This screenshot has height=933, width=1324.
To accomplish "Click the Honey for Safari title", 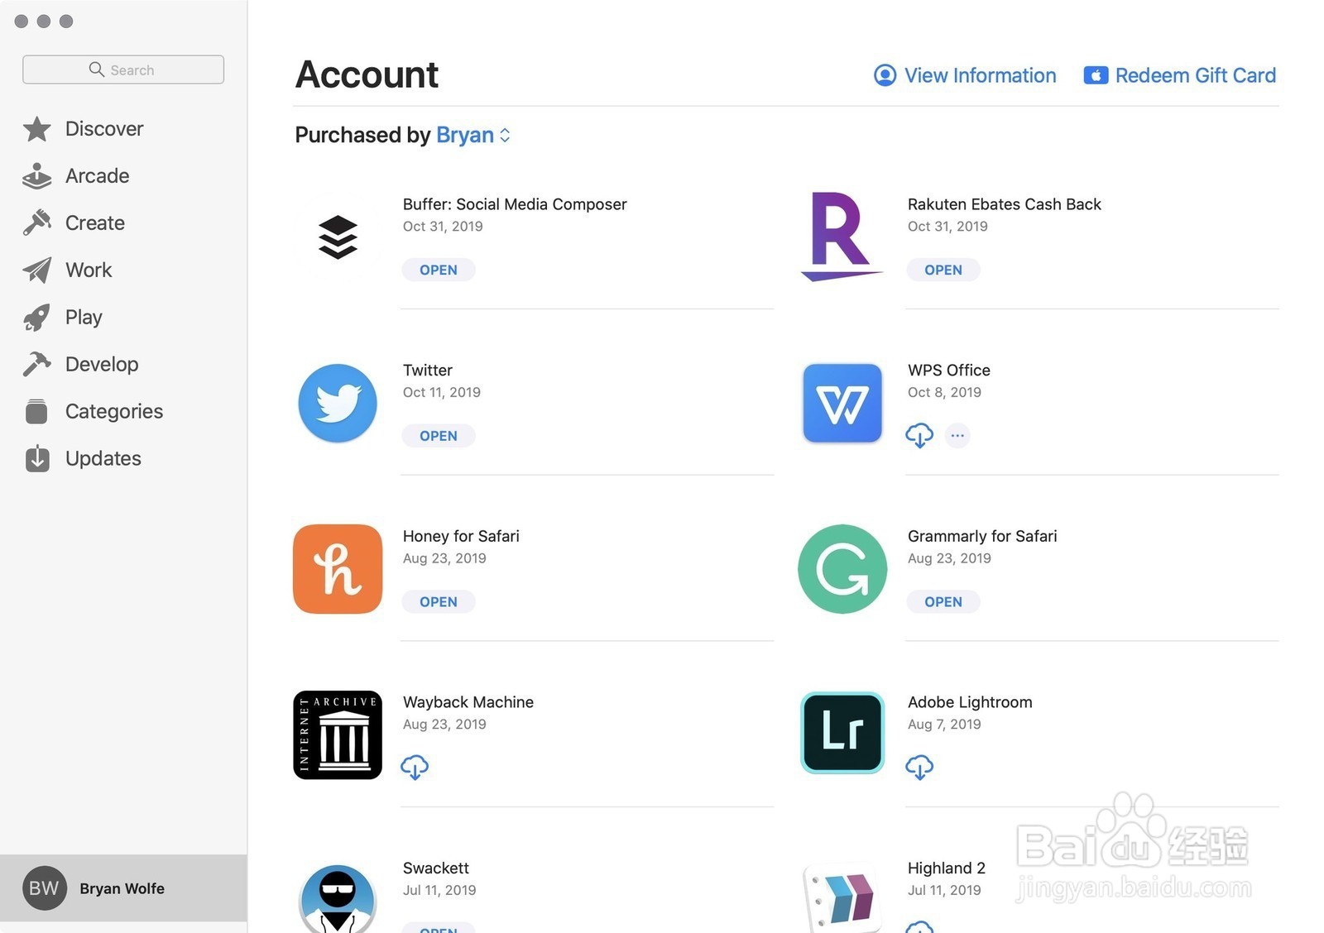I will coord(461,536).
